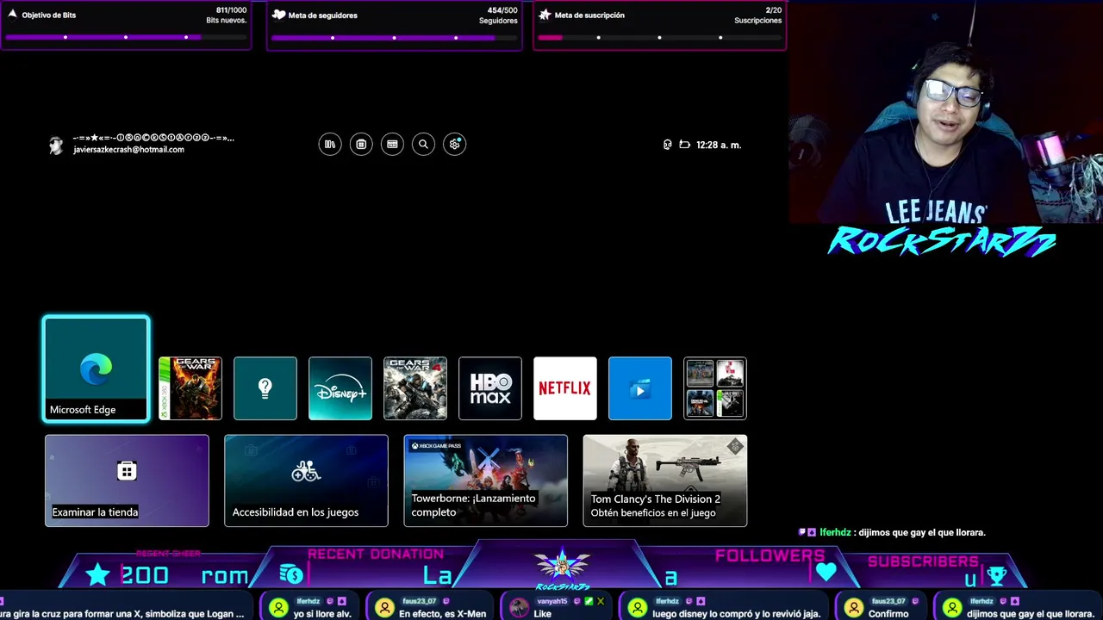
Task: Click the Xbox Game Pass badge on Towerborne
Action: (436, 446)
